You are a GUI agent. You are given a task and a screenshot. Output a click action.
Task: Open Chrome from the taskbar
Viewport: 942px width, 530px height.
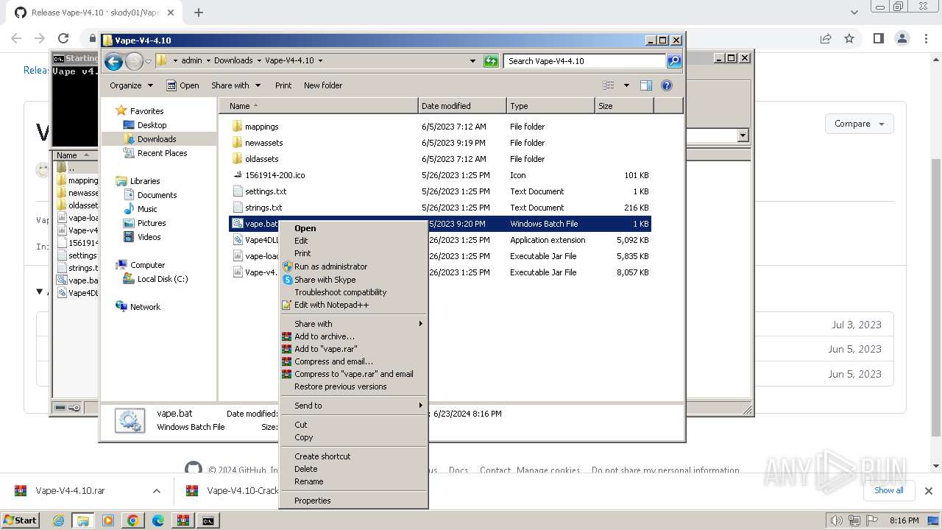point(132,520)
